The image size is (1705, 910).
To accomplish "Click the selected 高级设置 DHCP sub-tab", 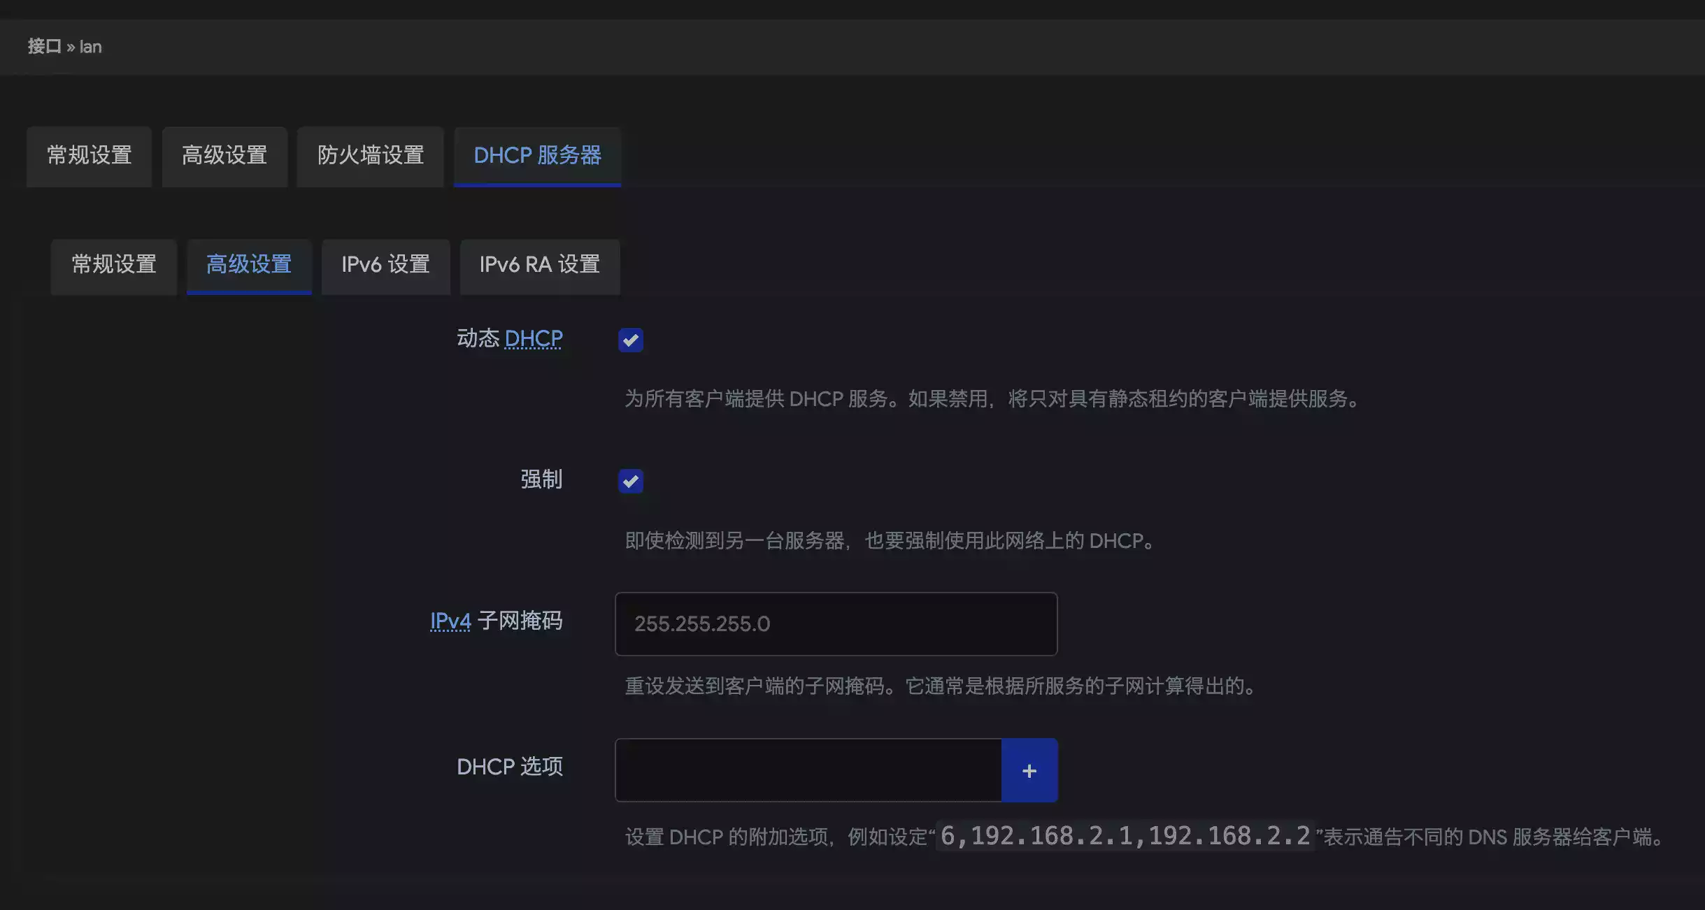I will point(248,265).
